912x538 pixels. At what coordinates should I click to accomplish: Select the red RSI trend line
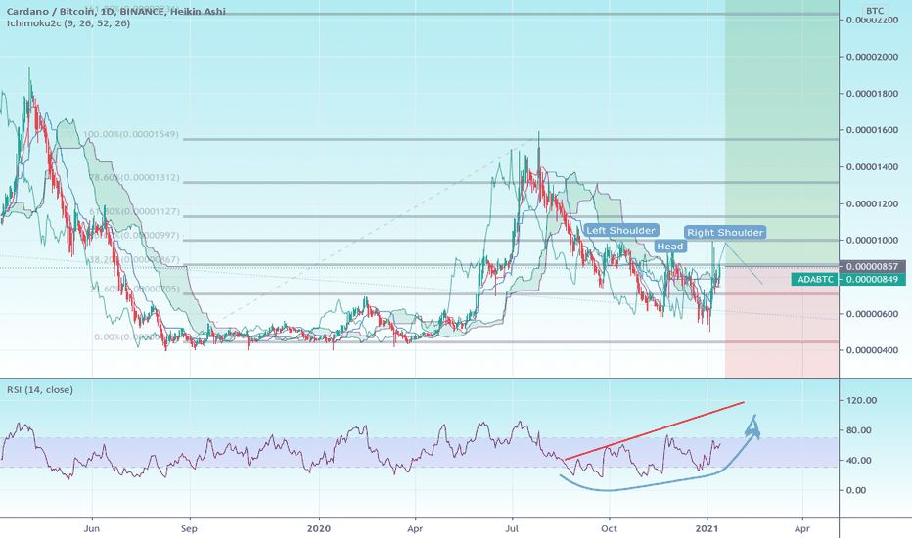pyautogui.click(x=655, y=431)
